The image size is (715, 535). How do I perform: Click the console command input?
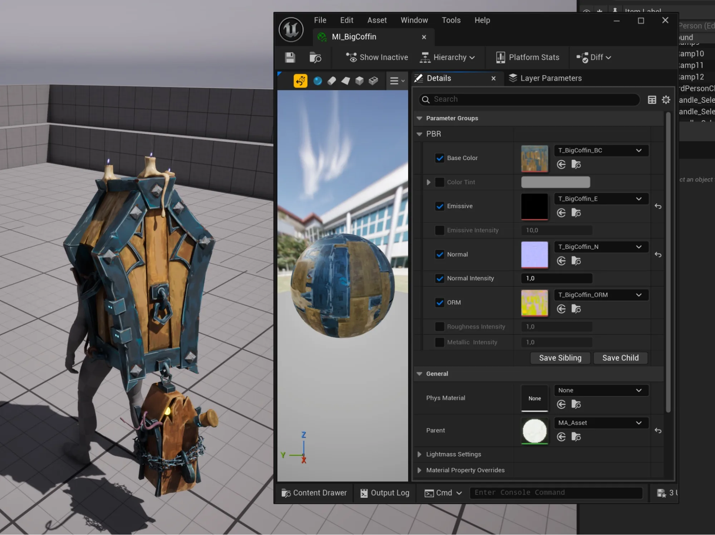(x=556, y=493)
